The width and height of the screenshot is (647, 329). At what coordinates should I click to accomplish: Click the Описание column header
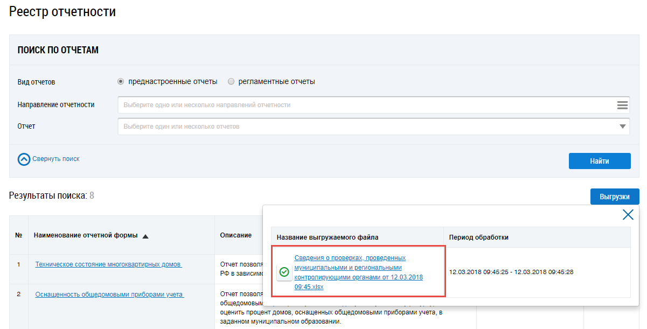click(x=236, y=235)
